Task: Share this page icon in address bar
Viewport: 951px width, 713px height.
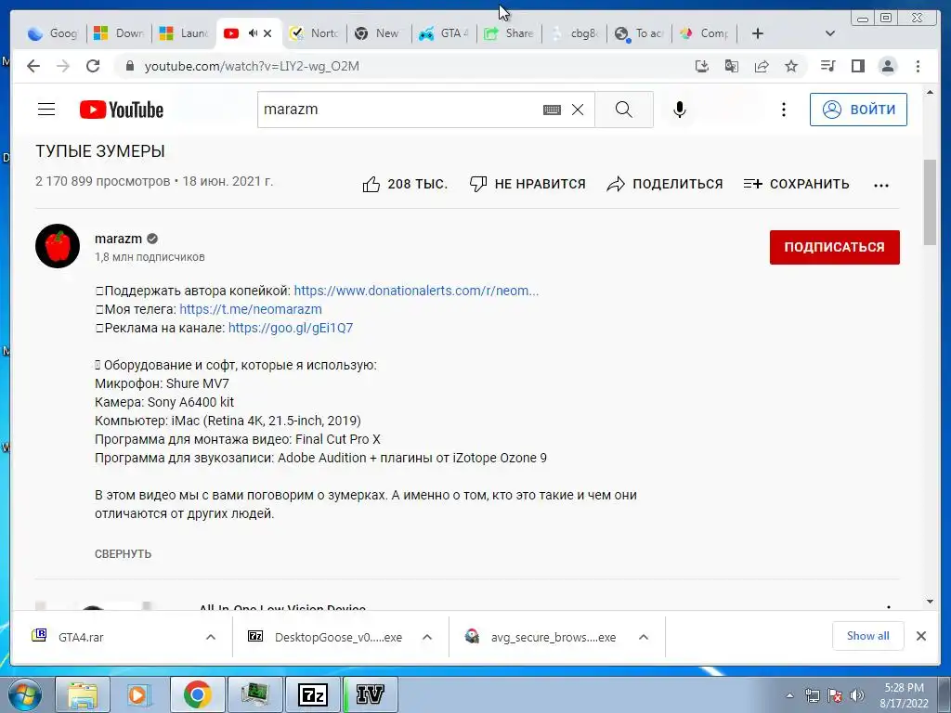Action: click(762, 66)
